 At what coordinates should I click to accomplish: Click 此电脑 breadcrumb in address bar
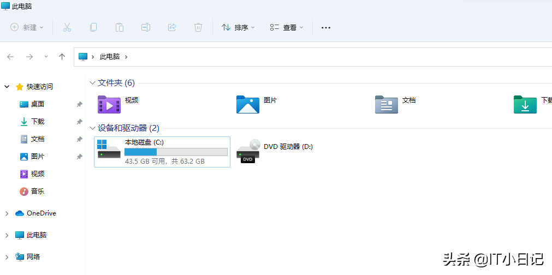point(110,57)
